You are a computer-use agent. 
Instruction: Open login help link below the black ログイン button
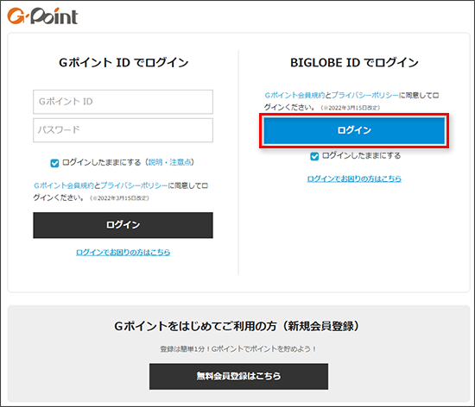click(x=123, y=252)
